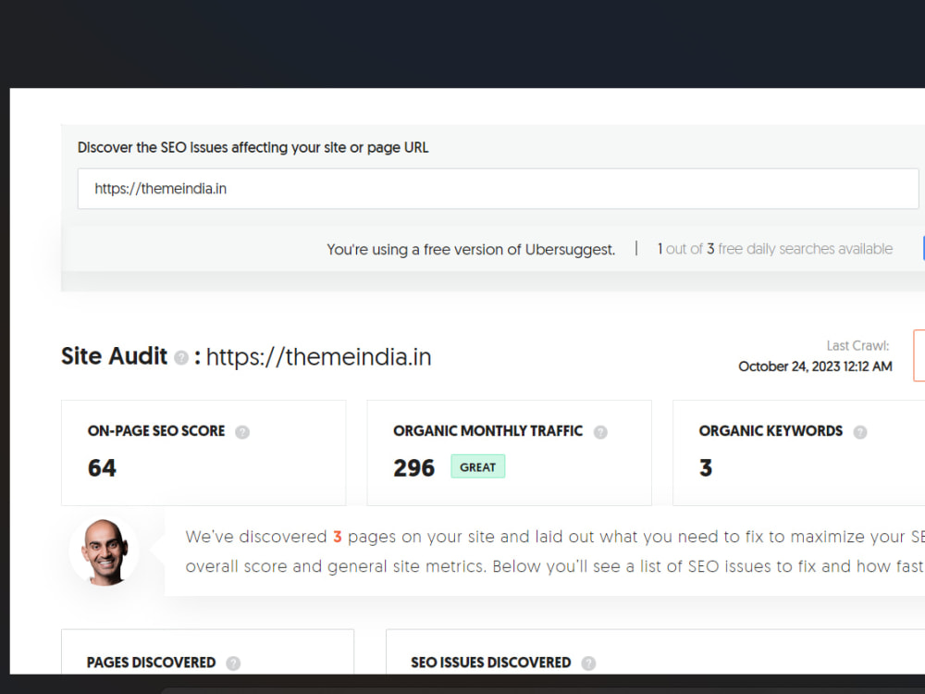Click help icon beside Organic Monthly Traffic
Image resolution: width=925 pixels, height=694 pixels.
point(600,432)
